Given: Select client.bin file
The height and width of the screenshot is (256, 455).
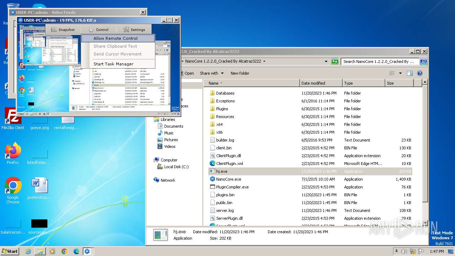Looking at the screenshot, I should tap(310, 148).
